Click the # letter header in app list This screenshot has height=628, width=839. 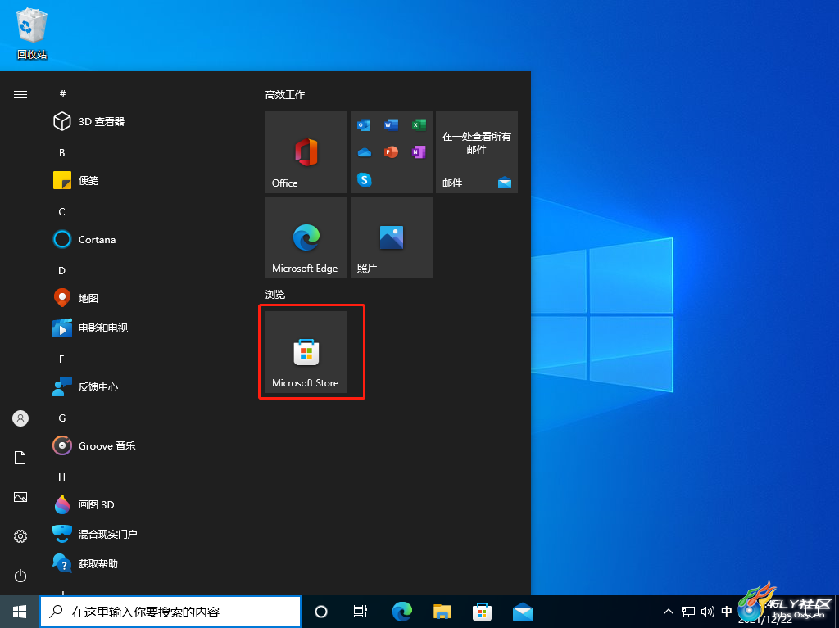[62, 93]
